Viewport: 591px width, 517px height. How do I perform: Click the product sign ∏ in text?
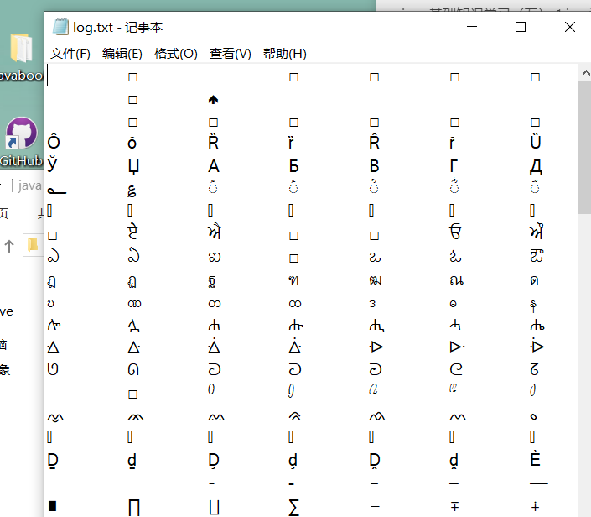click(x=134, y=508)
